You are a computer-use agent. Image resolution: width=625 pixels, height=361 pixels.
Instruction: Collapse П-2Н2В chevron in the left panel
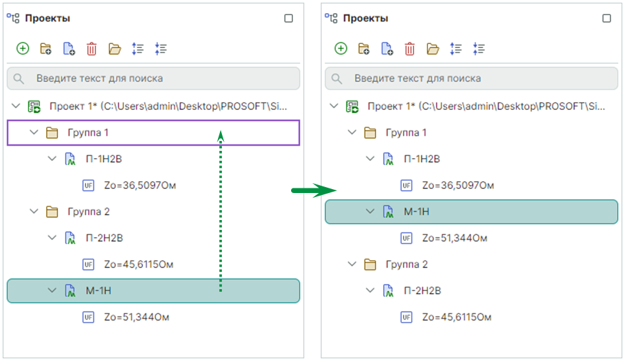52,238
